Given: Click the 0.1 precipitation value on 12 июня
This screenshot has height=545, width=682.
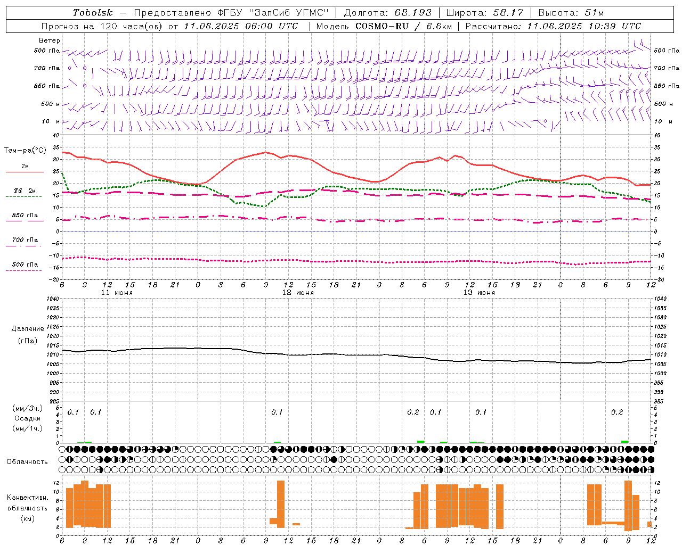Looking at the screenshot, I should (x=277, y=412).
